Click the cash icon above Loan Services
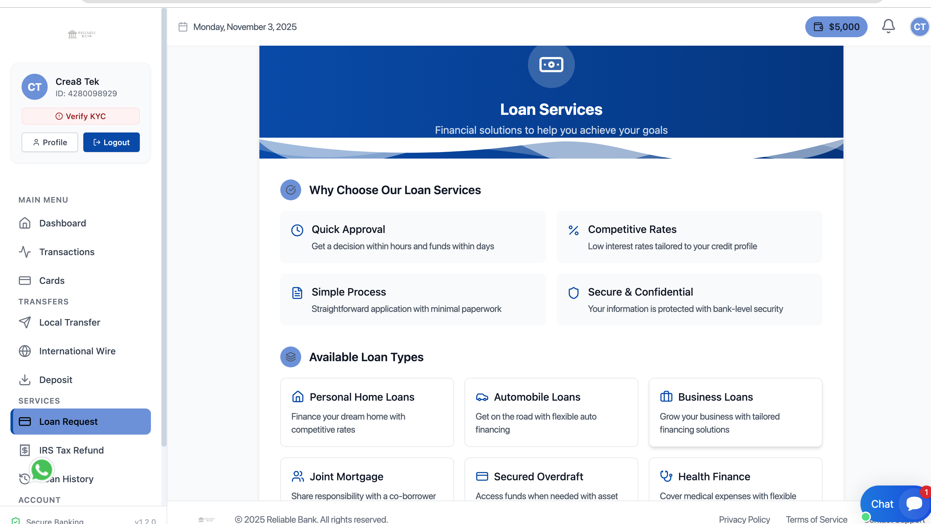The height and width of the screenshot is (524, 931). (551, 65)
